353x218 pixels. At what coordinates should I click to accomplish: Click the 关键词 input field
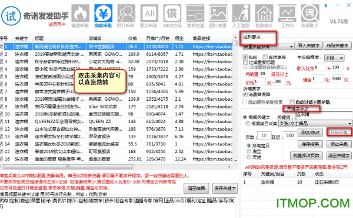pyautogui.click(x=324, y=115)
